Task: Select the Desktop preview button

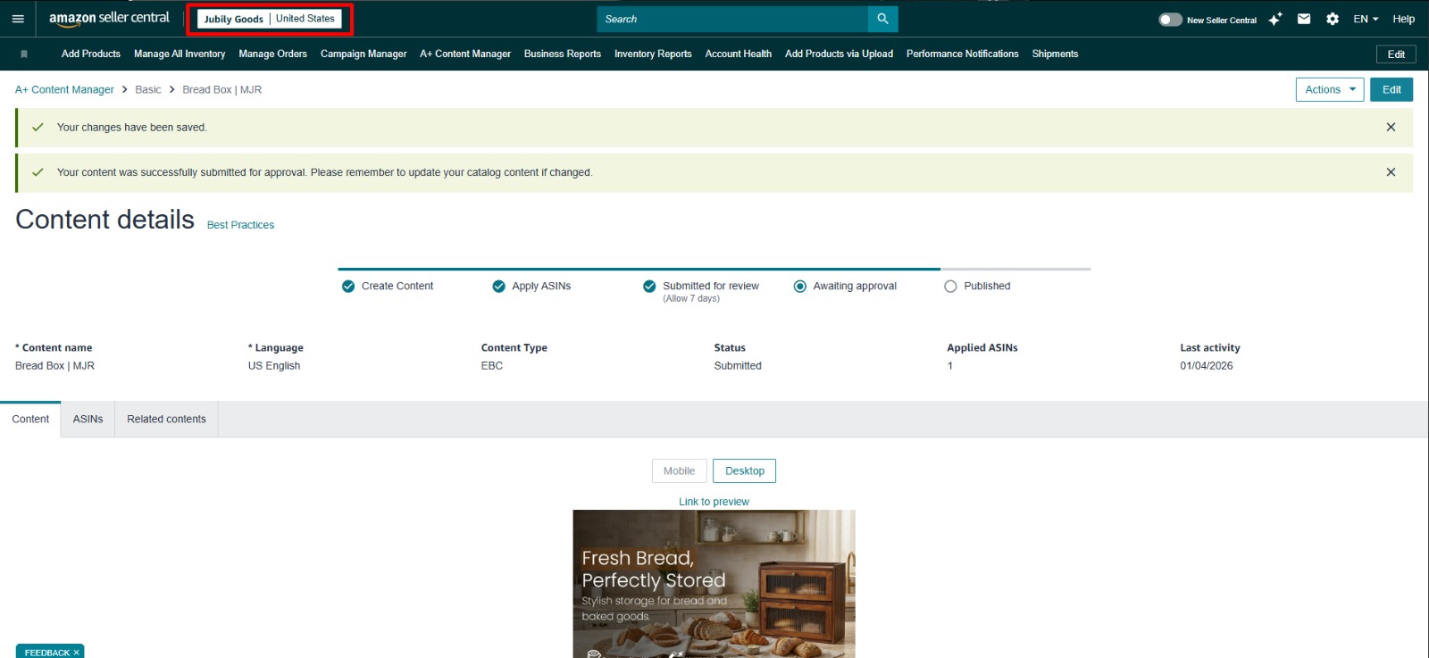Action: pyautogui.click(x=745, y=471)
